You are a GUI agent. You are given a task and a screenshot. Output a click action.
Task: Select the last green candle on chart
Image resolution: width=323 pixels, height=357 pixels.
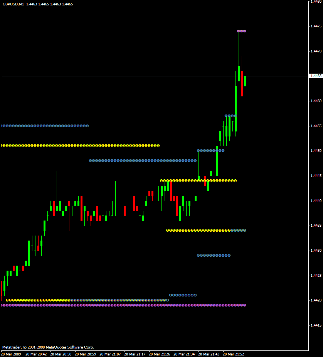(245, 81)
